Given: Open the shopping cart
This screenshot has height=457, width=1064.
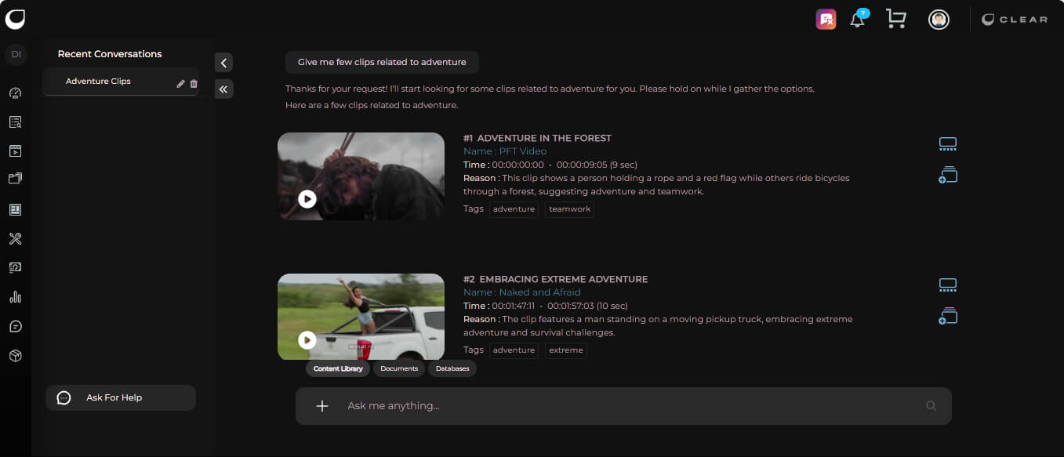Looking at the screenshot, I should (895, 19).
